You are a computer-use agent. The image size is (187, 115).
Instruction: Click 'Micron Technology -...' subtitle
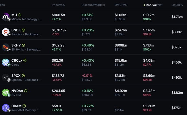[x=27, y=19]
